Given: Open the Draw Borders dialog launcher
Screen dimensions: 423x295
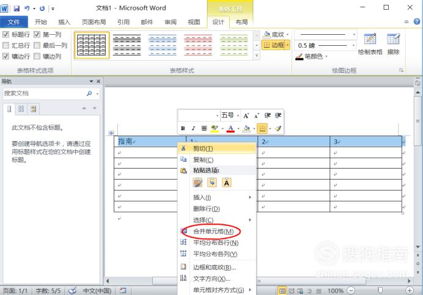Looking at the screenshot, I should pos(401,70).
